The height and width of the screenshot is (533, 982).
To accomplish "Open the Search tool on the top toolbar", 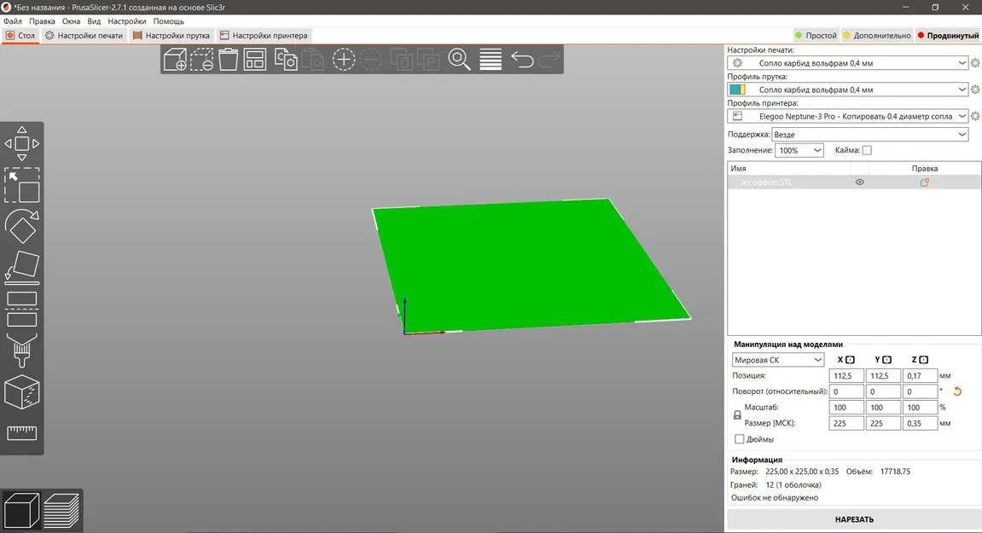I will point(460,60).
